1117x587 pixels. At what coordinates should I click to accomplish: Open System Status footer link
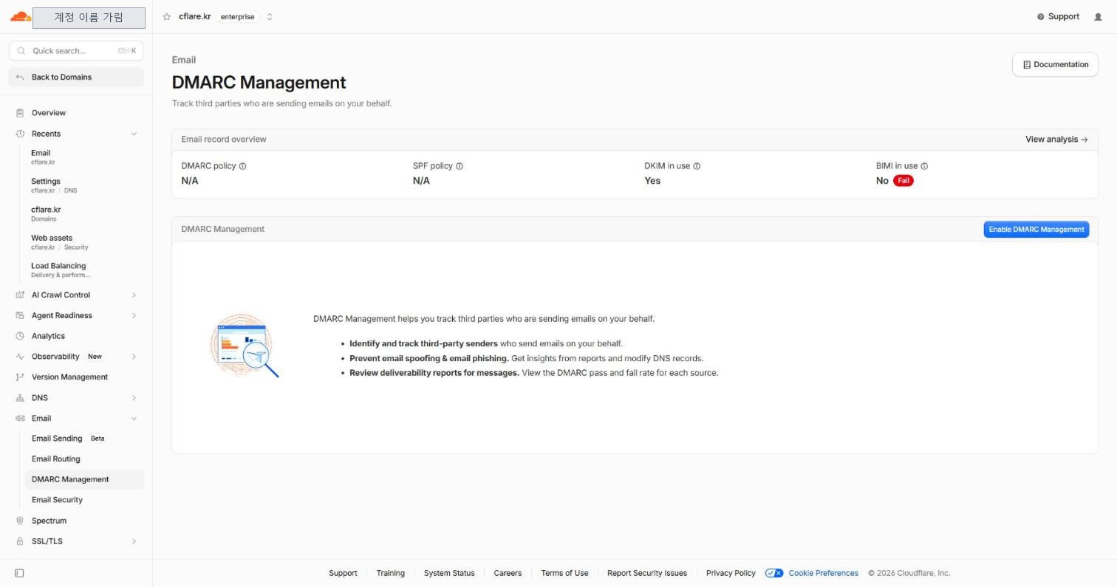(x=449, y=573)
